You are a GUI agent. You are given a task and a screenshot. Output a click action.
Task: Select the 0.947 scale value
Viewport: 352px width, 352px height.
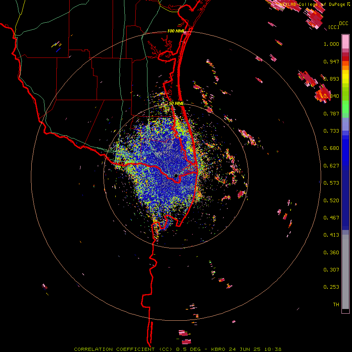(x=331, y=61)
